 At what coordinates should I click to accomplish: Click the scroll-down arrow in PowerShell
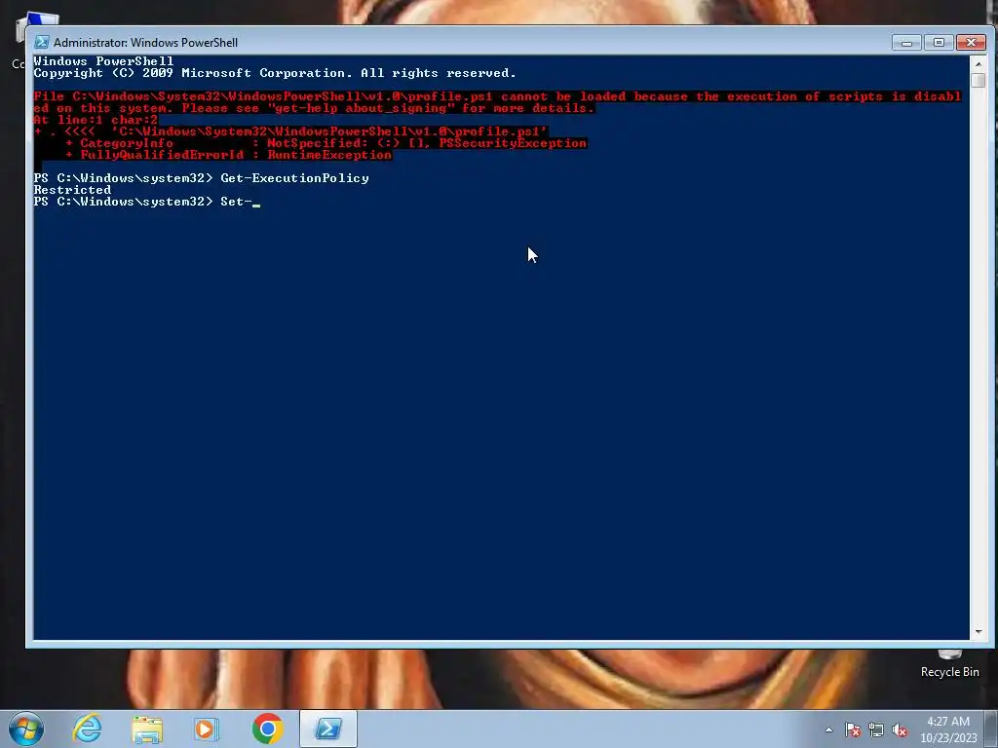coord(979,632)
